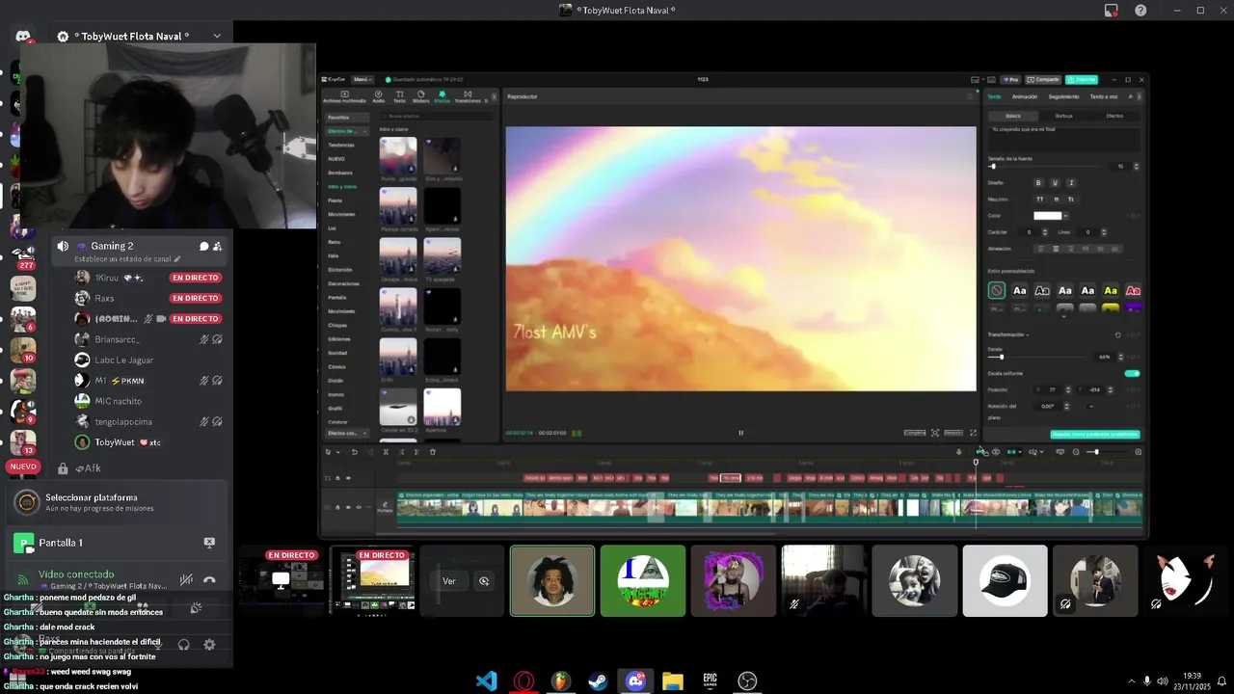Toggle underline text in Diseño row

[x=1055, y=182]
